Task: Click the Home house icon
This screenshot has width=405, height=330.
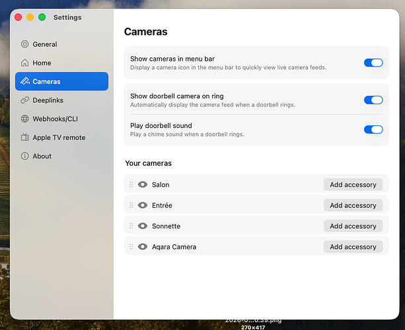Action: (x=25, y=63)
